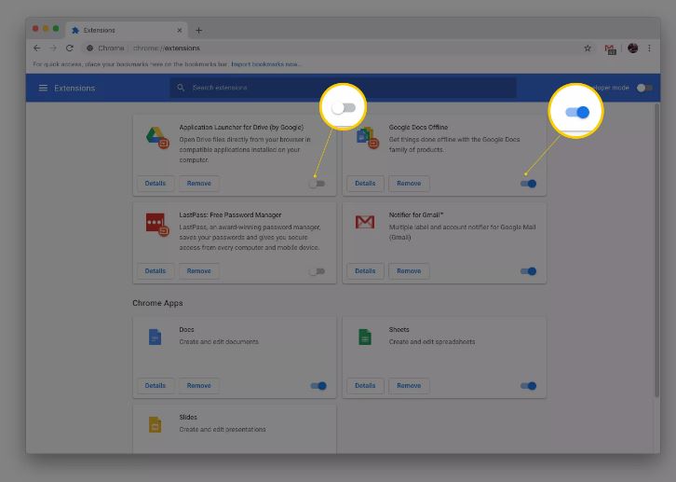Remove the Docs app
676x482 pixels.
point(198,385)
